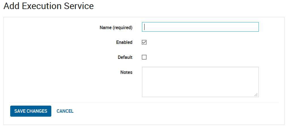
Task: Focus the multi-line Notes field
Action: pos(200,82)
